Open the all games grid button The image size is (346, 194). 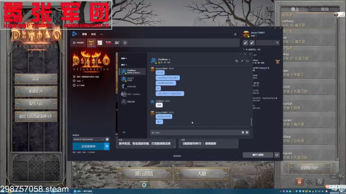[x=78, y=43]
